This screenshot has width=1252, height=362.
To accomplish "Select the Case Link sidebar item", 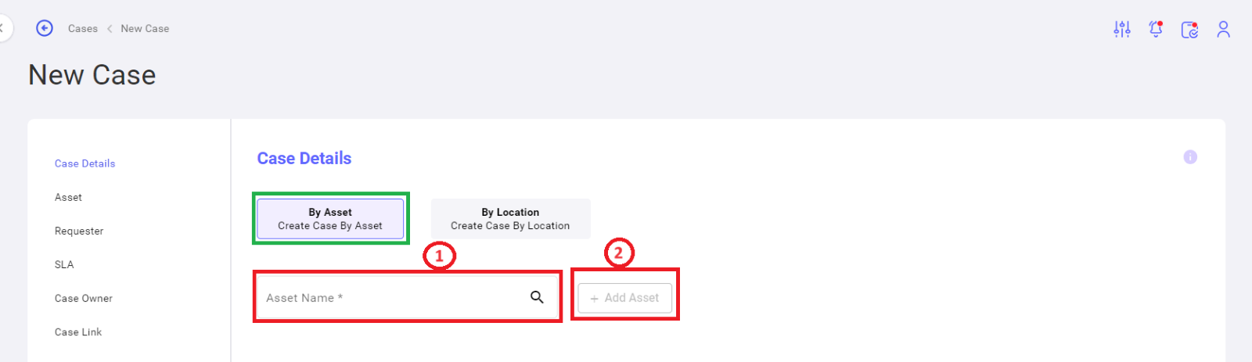I will tap(78, 332).
